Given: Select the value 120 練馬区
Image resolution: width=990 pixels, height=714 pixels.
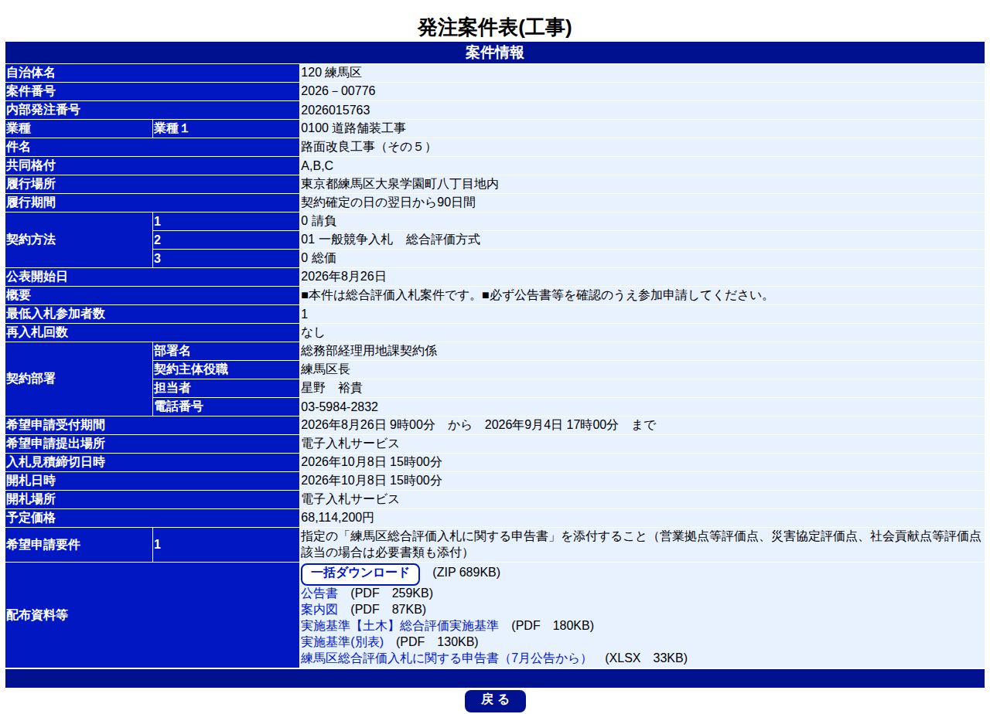Looking at the screenshot, I should [x=331, y=73].
